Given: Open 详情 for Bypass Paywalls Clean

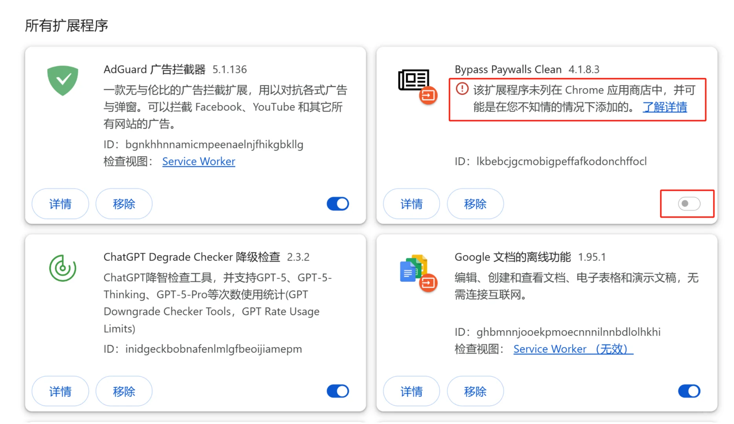Looking at the screenshot, I should pos(411,204).
